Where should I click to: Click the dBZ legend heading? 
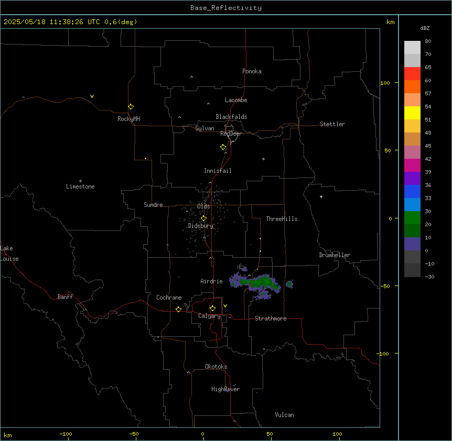(x=425, y=28)
